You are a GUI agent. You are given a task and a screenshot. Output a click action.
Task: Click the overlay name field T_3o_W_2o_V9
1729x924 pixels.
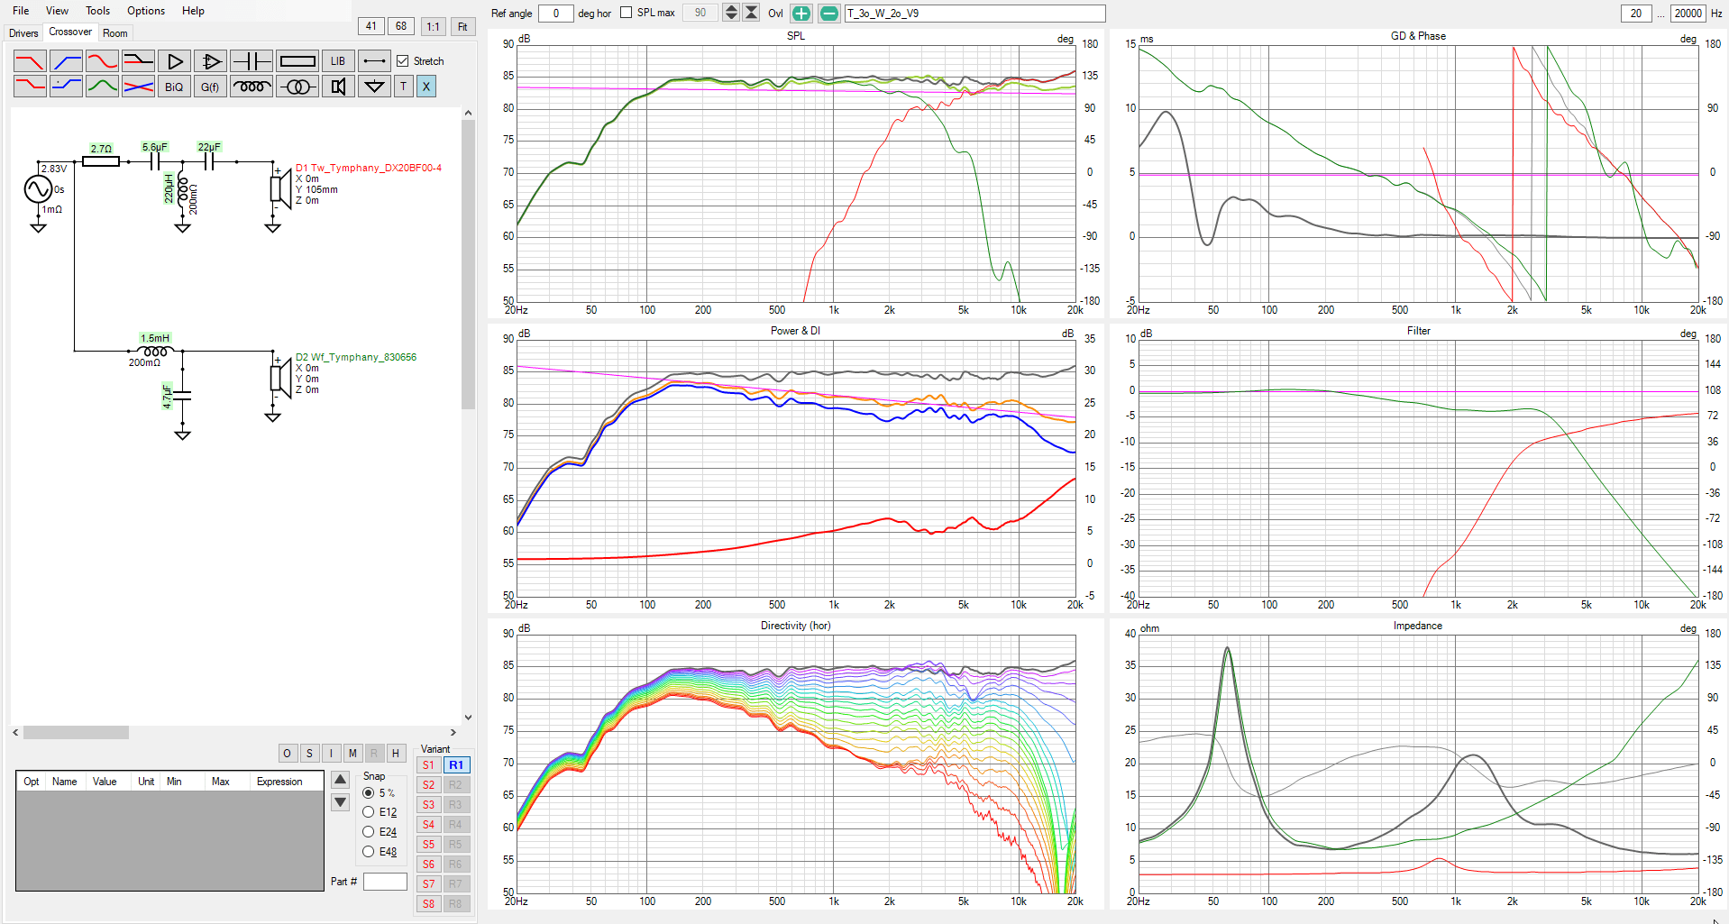coord(974,13)
